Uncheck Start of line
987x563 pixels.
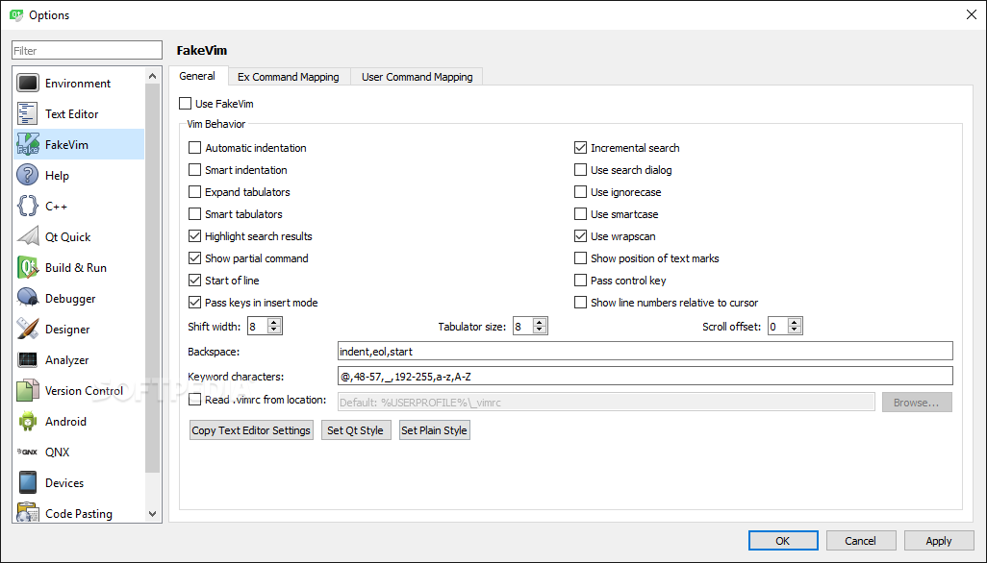194,281
